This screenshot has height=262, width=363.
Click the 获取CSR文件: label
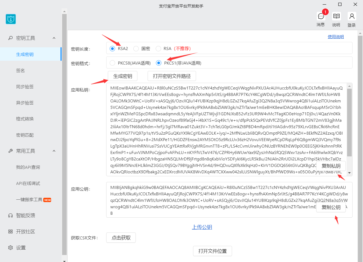84,238
